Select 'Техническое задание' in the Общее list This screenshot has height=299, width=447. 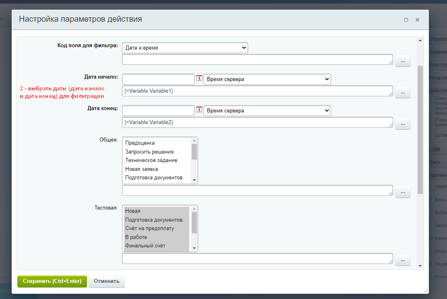tap(151, 160)
